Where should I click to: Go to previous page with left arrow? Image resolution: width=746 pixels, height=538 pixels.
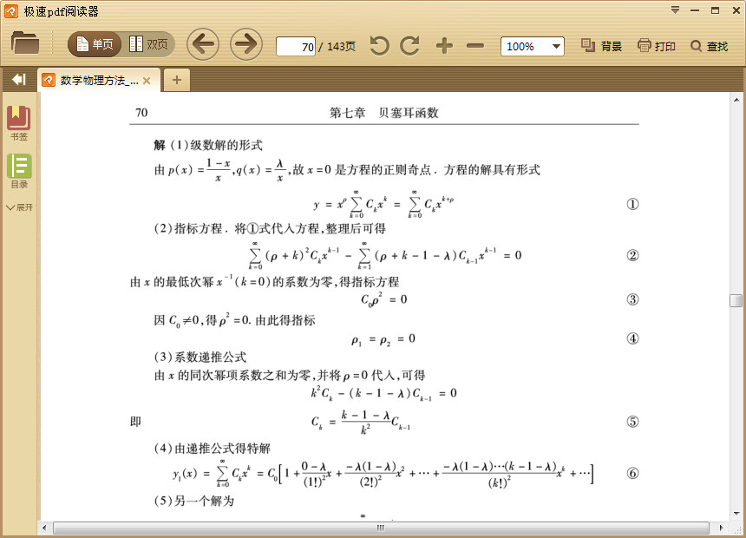[x=203, y=45]
